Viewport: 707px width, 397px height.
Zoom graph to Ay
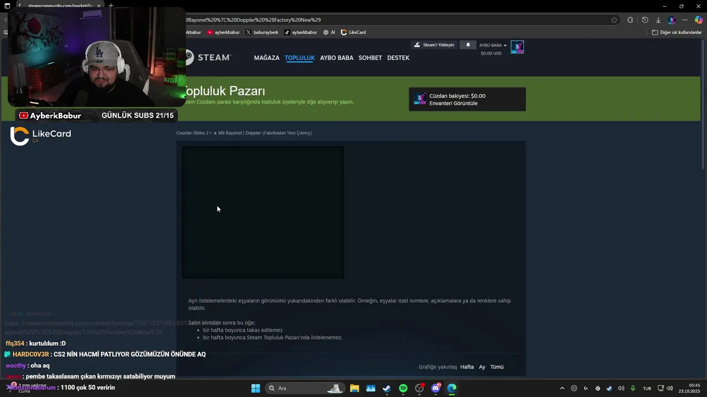pos(482,367)
